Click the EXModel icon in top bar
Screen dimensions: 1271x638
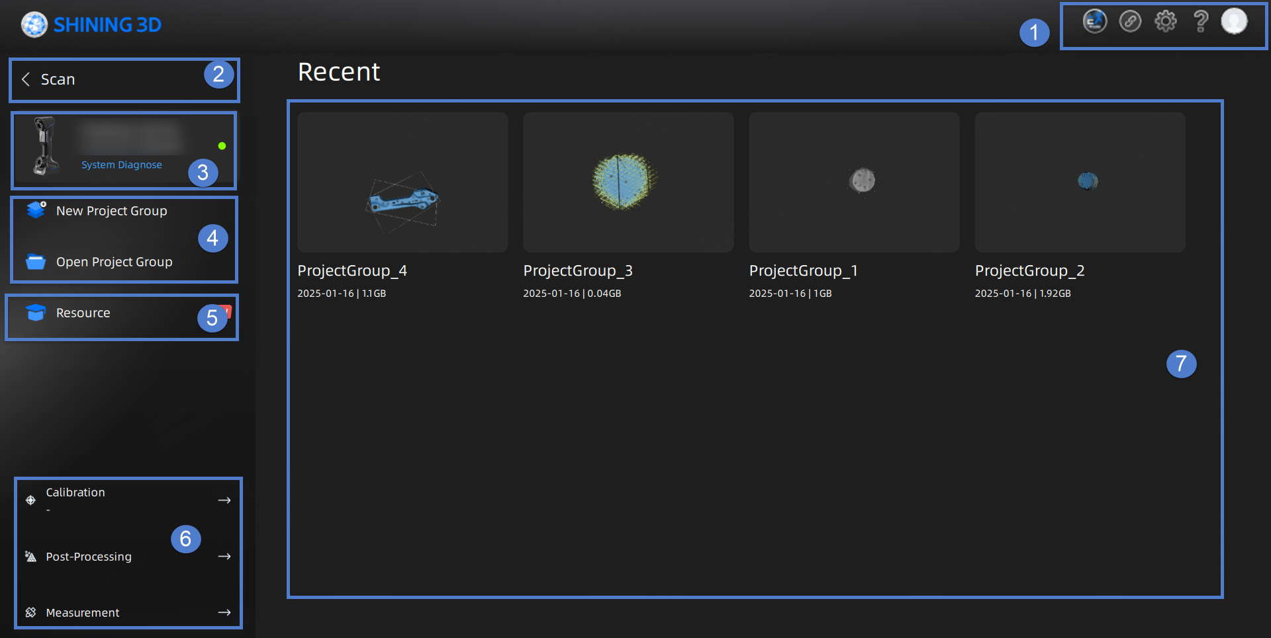click(1094, 22)
